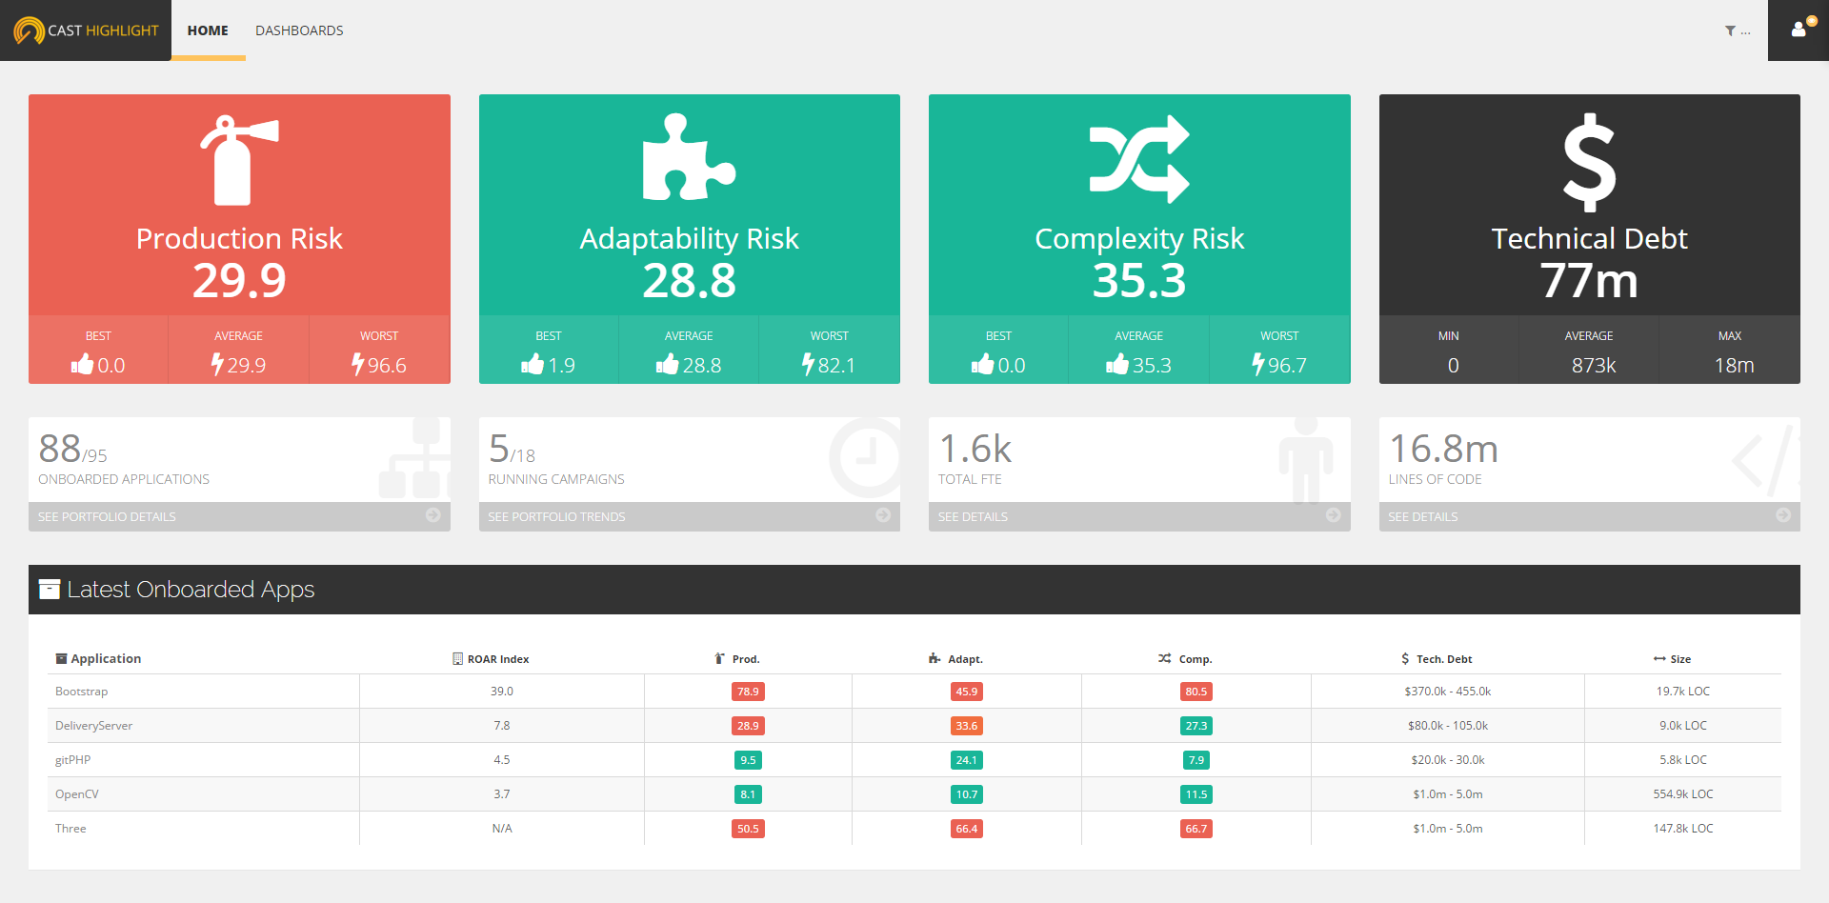This screenshot has height=903, width=1829.
Task: Open See Details under Lines of Code
Action: pyautogui.click(x=1422, y=516)
